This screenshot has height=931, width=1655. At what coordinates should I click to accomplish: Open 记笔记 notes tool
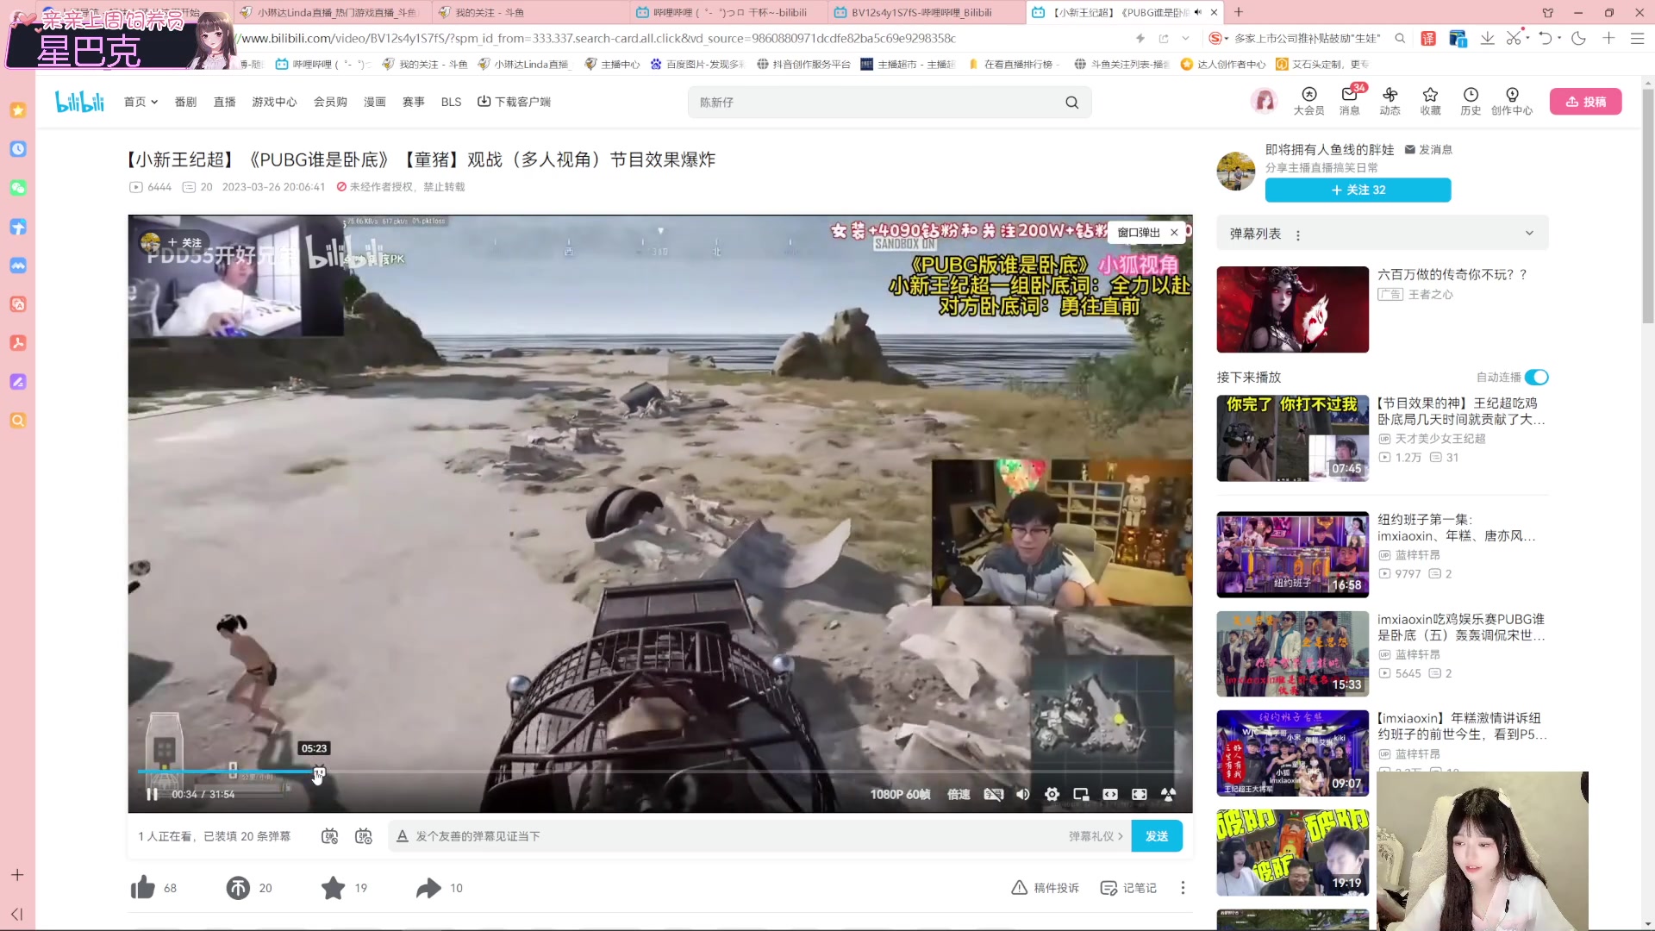coord(1128,888)
